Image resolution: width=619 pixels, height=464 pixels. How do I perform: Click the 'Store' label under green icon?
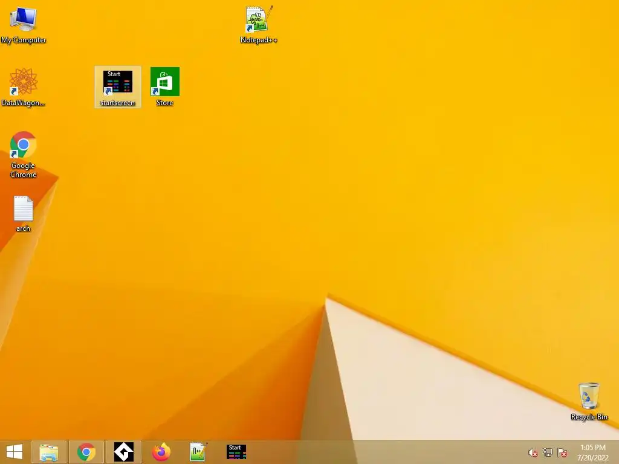164,103
